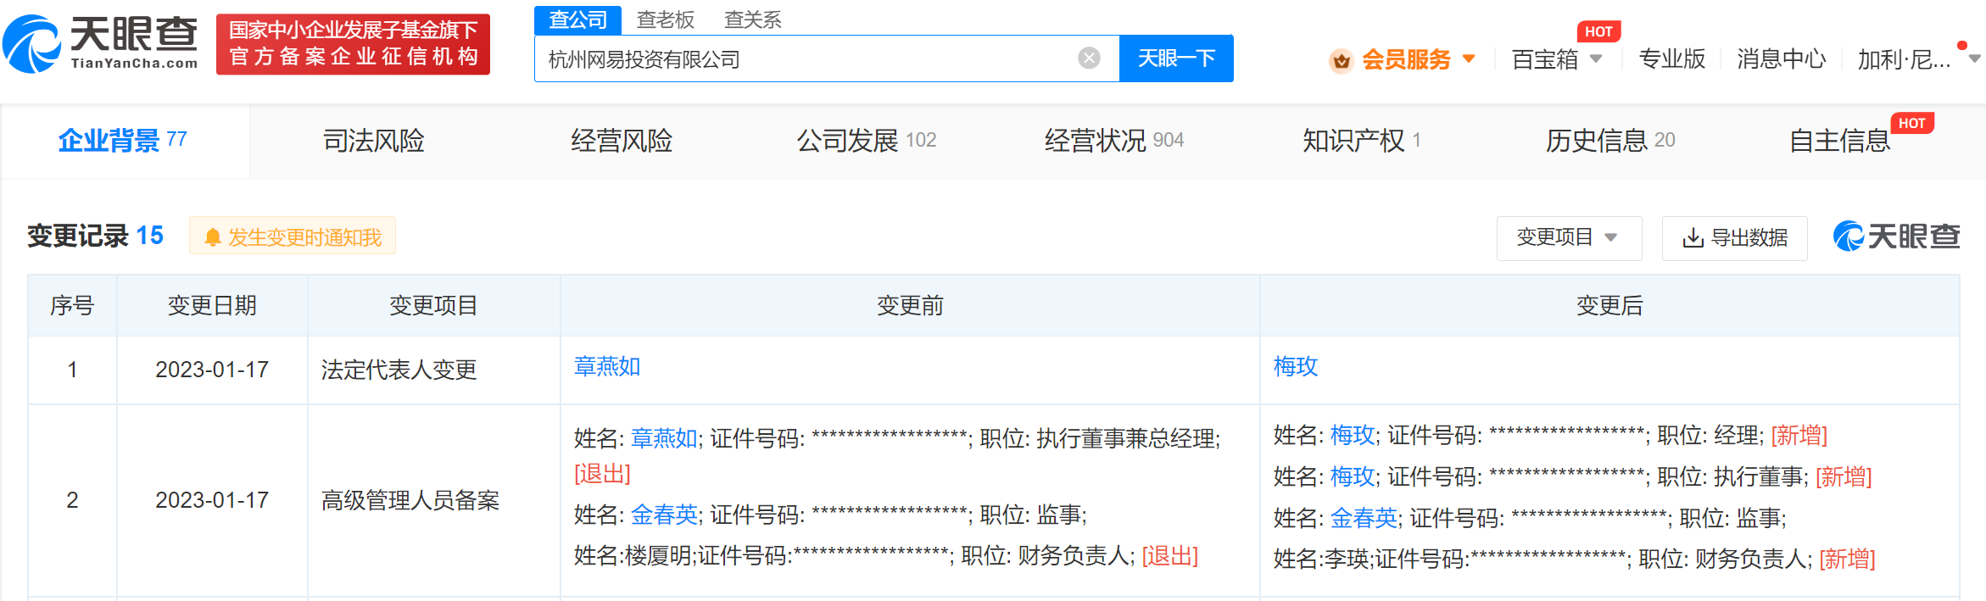The height and width of the screenshot is (601, 1986).
Task: Click the TianYanCha watermark logo at right
Action: [1896, 237]
